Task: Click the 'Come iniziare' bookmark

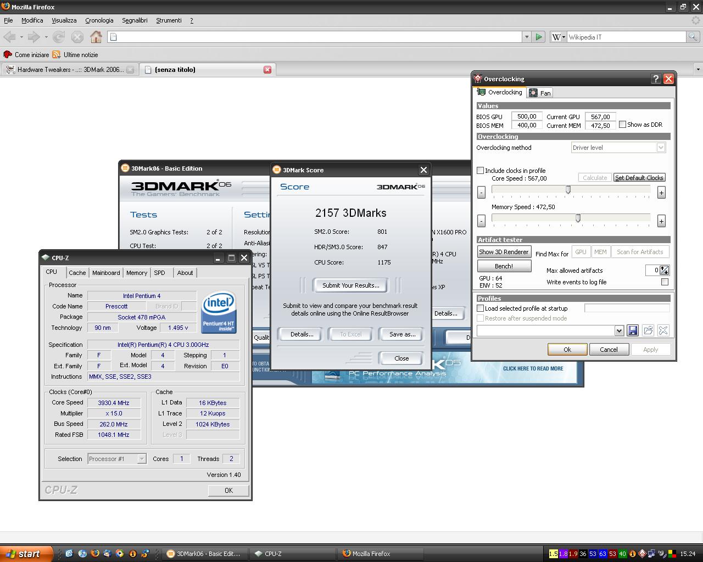Action: [26, 55]
